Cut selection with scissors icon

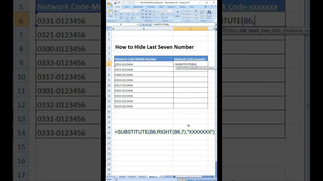(x=116, y=11)
